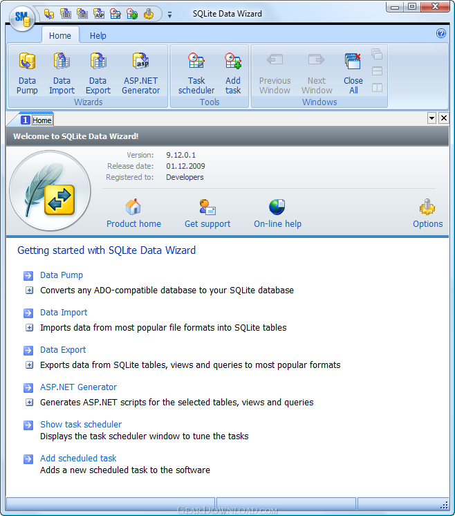Viewport: 455px width, 516px height.
Task: Select the Home document tab
Action: pos(37,120)
